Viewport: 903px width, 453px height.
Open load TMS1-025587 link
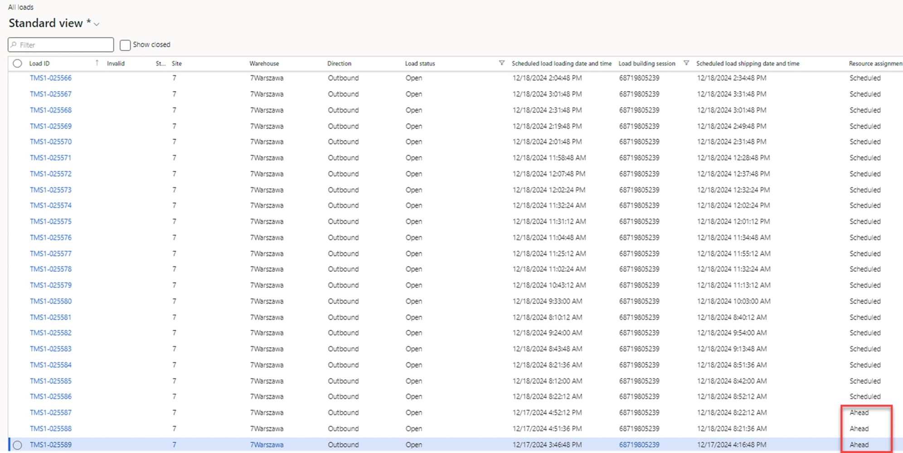[51, 413]
